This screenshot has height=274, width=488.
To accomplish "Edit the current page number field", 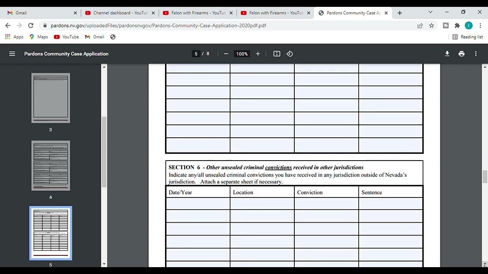I will 196,54.
